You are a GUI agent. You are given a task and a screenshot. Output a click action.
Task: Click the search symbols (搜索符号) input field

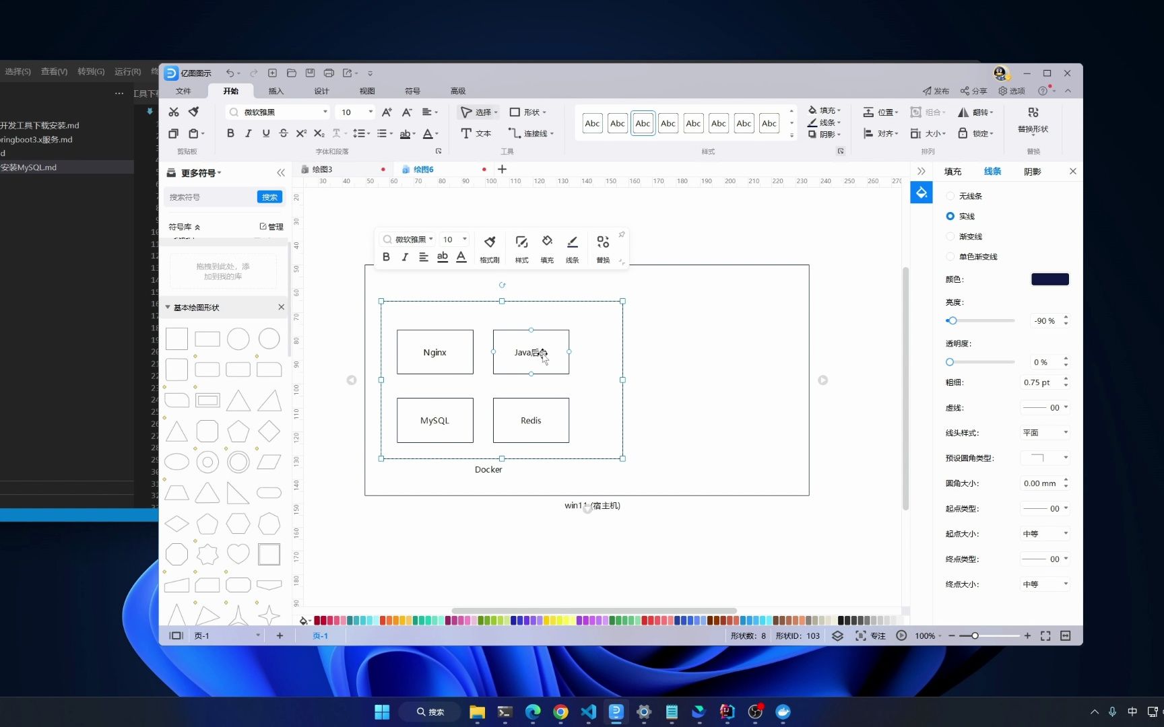tap(210, 197)
